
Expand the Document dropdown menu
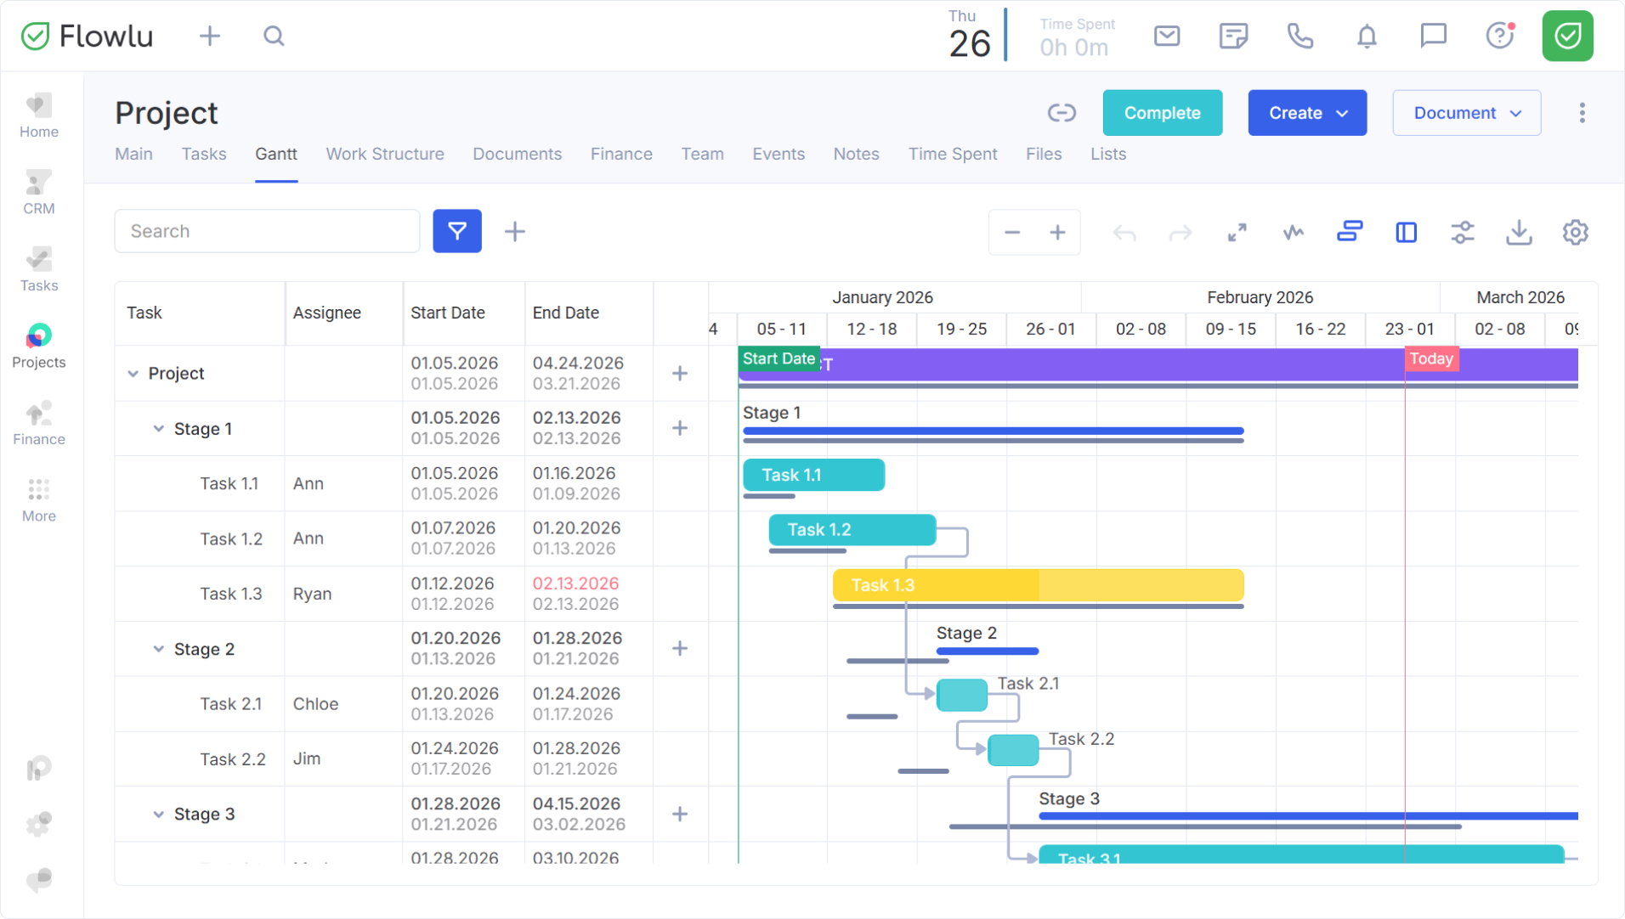1466,113
